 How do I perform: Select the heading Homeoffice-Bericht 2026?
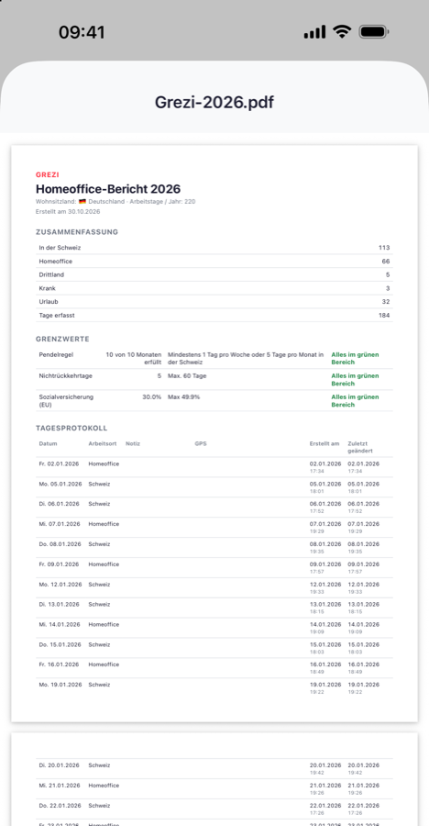click(108, 188)
